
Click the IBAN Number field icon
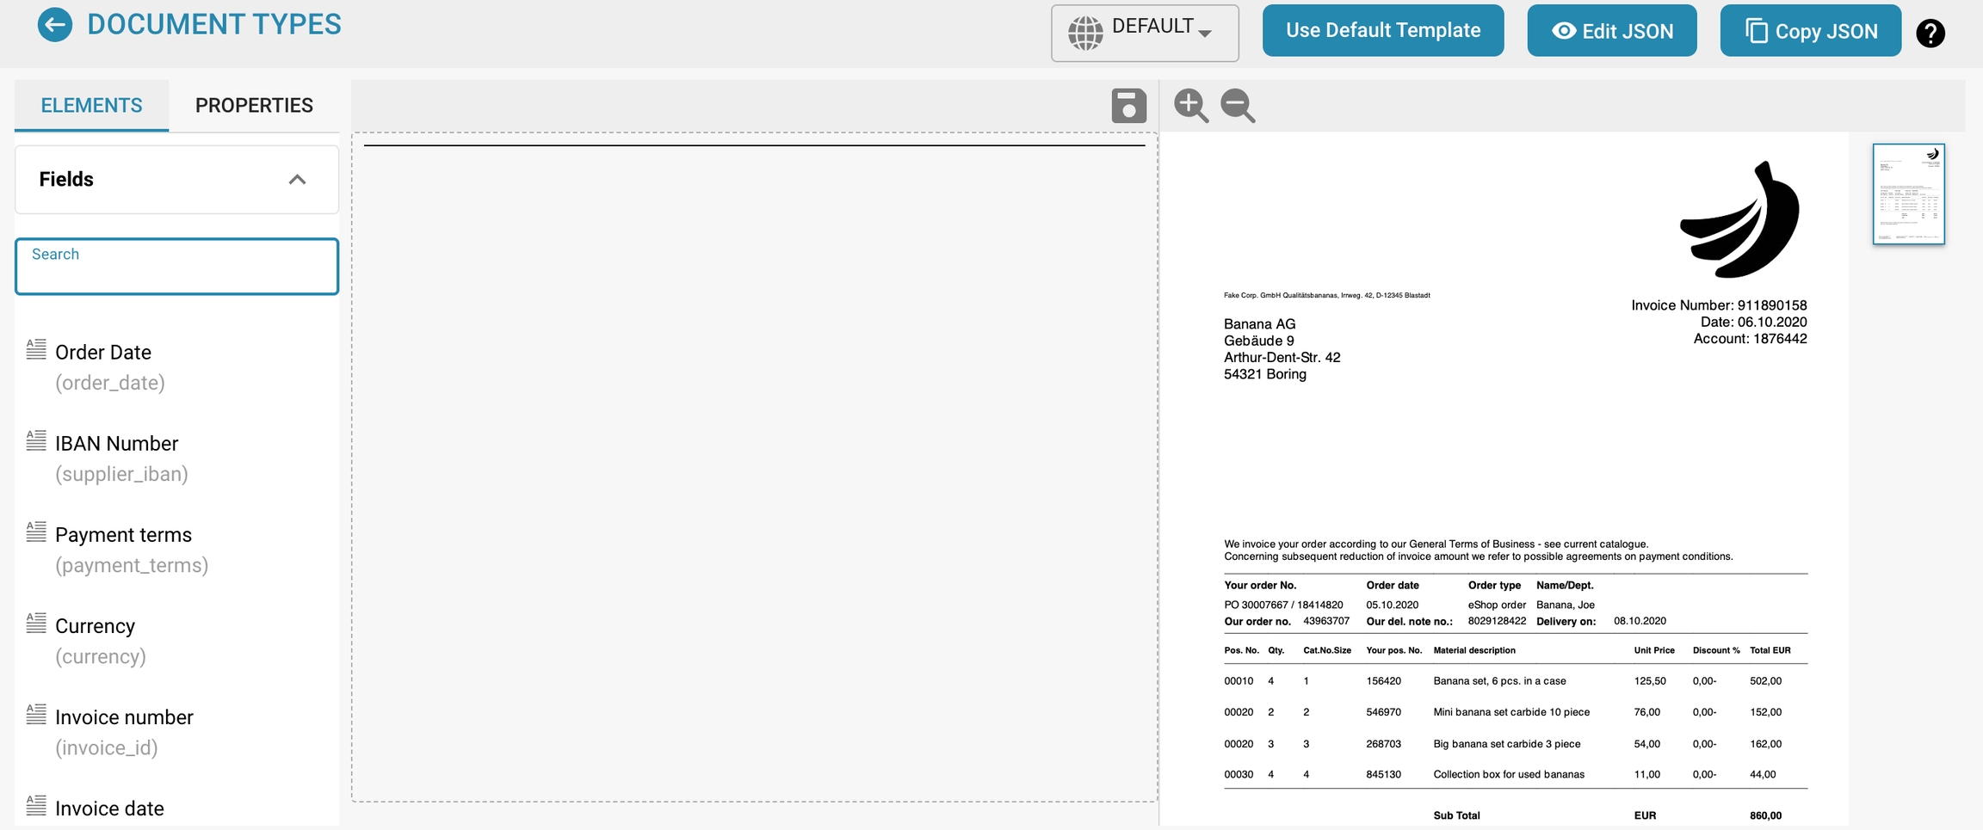[x=36, y=440]
